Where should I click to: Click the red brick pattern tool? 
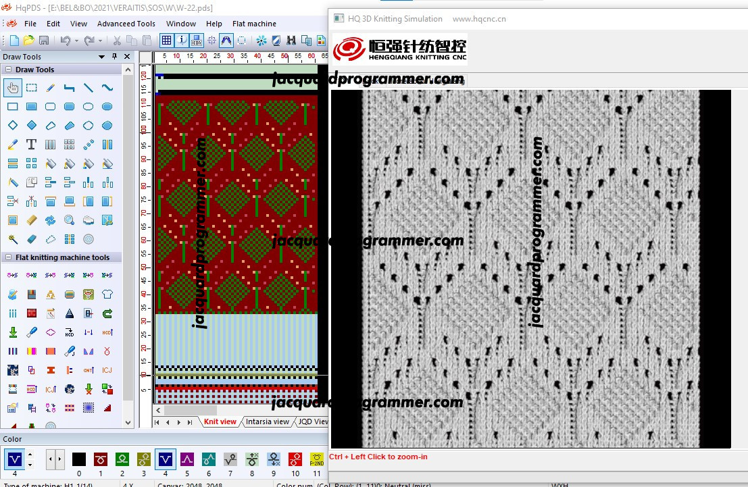32,313
